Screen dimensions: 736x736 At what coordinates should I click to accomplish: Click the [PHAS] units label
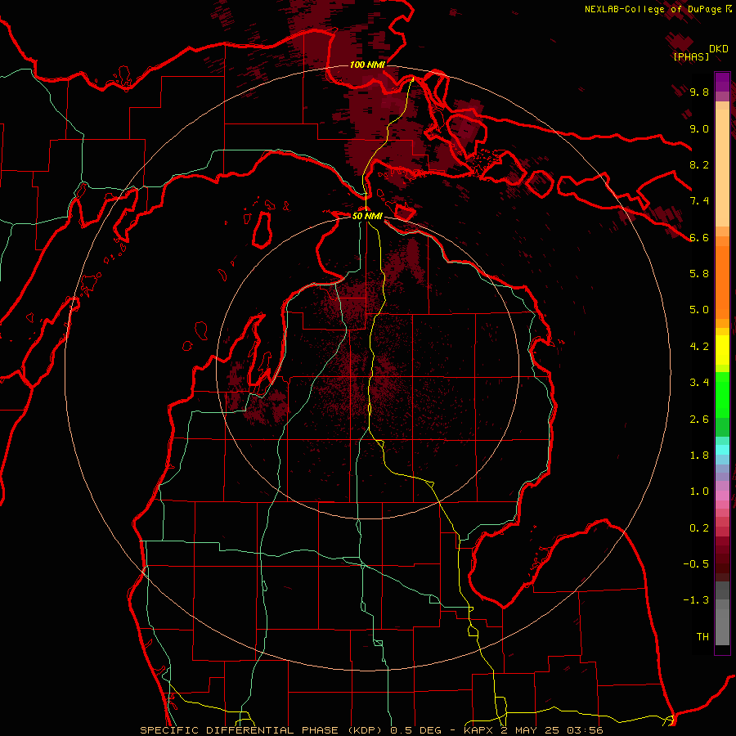tap(691, 56)
